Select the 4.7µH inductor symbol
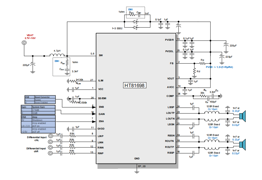 [x=57, y=55]
